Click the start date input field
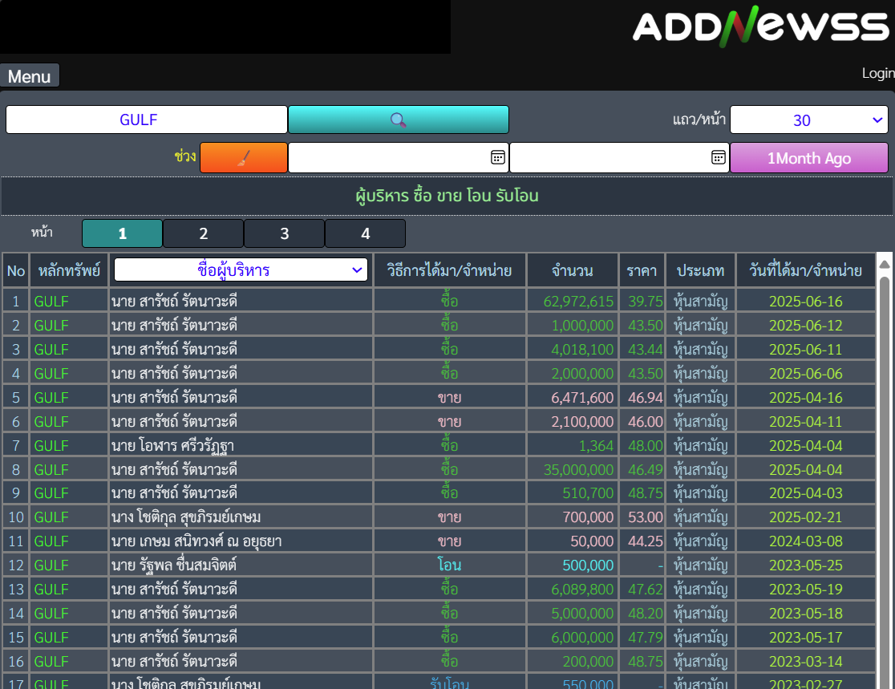895x689 pixels. click(398, 157)
